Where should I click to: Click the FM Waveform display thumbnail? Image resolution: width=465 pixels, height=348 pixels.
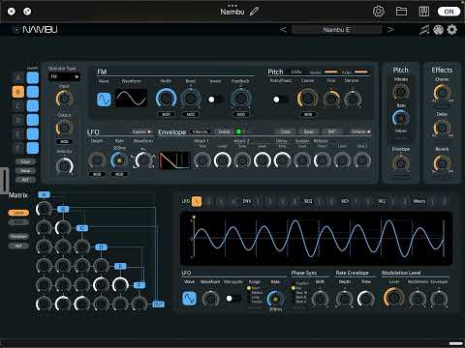[131, 99]
